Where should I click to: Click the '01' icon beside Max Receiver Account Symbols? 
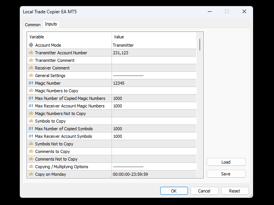pyautogui.click(x=31, y=136)
